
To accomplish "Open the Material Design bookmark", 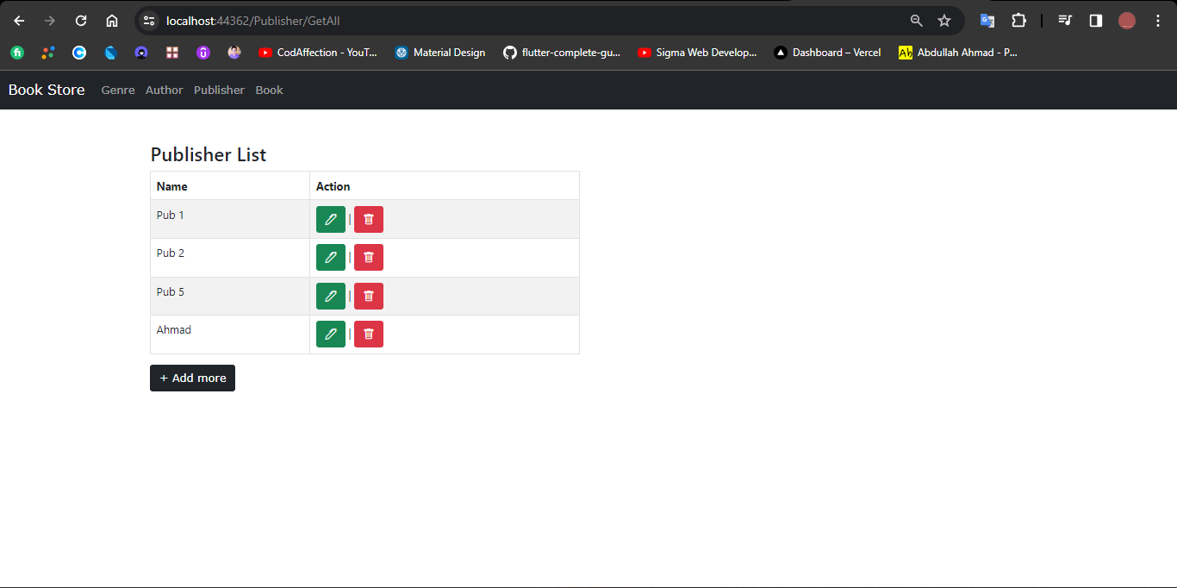I will pos(440,53).
